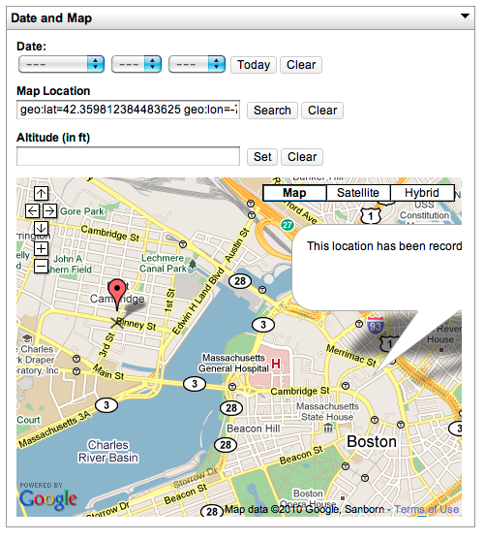This screenshot has height=541, width=485.
Task: Click the green route 27 marker
Action: point(287,225)
